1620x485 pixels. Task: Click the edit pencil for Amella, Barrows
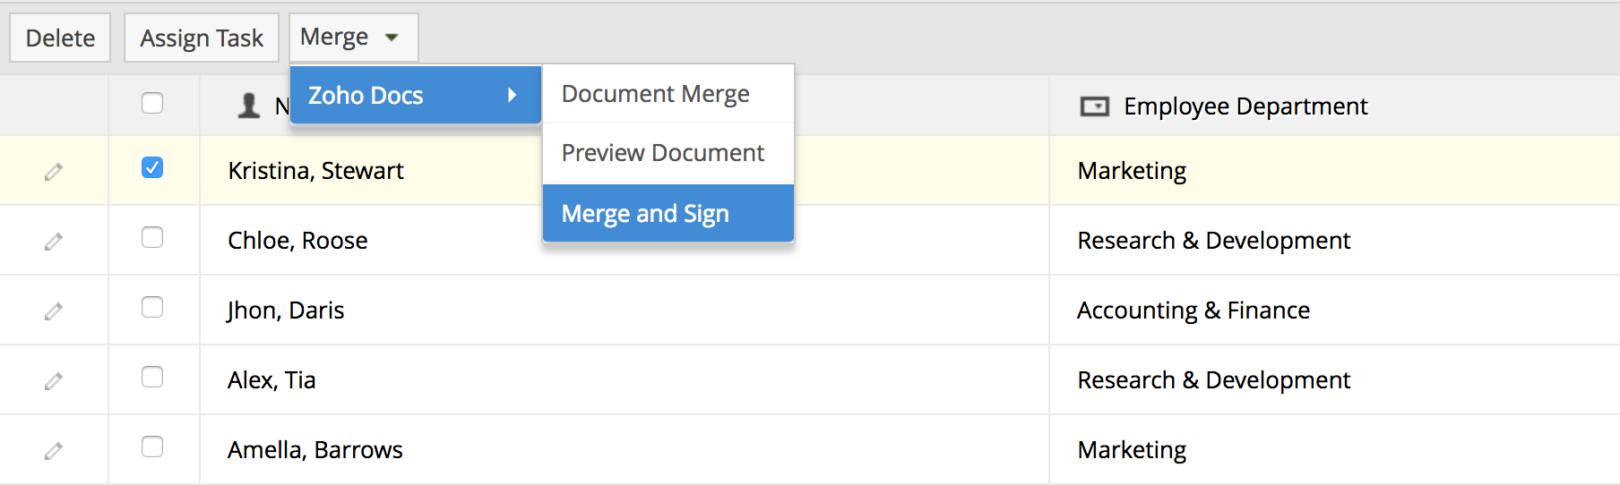(x=54, y=450)
